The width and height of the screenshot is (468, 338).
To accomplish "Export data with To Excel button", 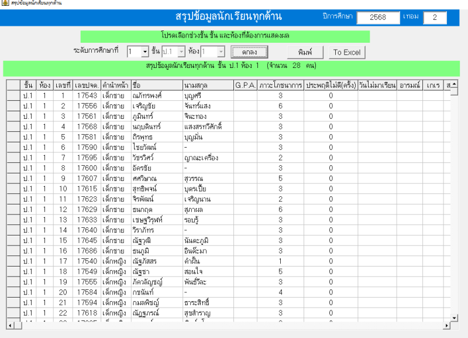I will [346, 52].
